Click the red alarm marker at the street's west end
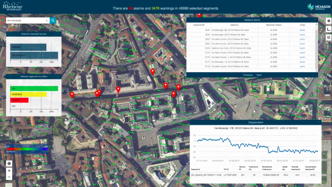Screen dimensions: 332x187 [x=72, y=95]
